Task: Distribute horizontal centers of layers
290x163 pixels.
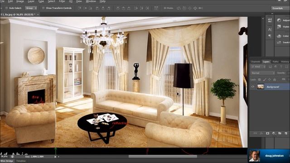Action: pyautogui.click(x=141, y=8)
